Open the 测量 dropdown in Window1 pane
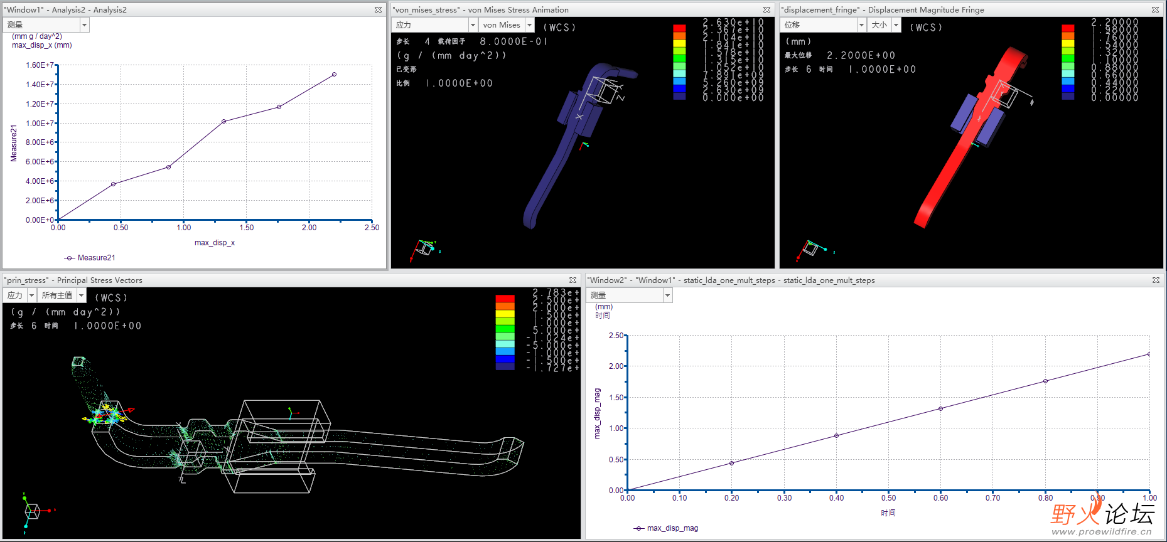The width and height of the screenshot is (1167, 542). 85,24
